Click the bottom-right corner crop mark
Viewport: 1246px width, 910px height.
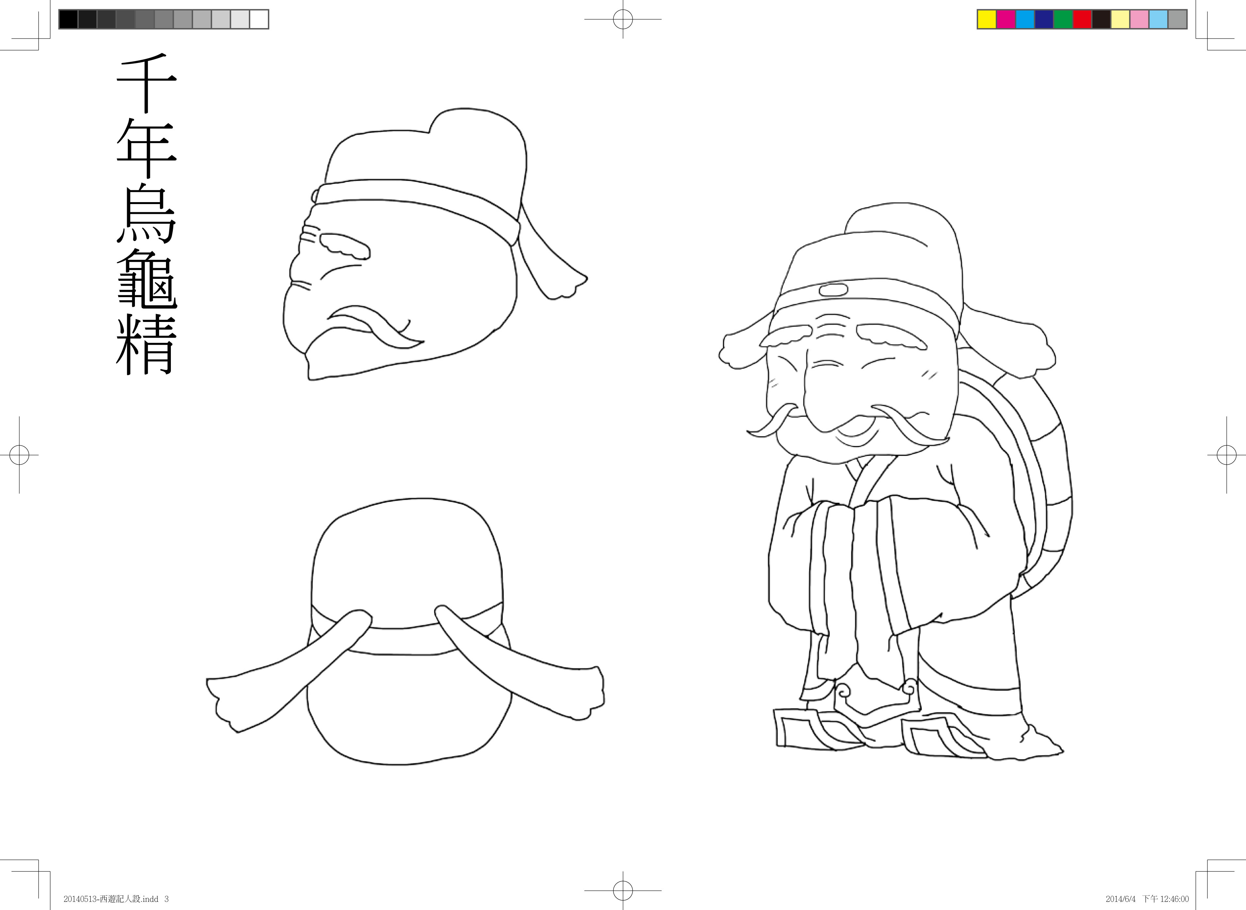point(1207,871)
